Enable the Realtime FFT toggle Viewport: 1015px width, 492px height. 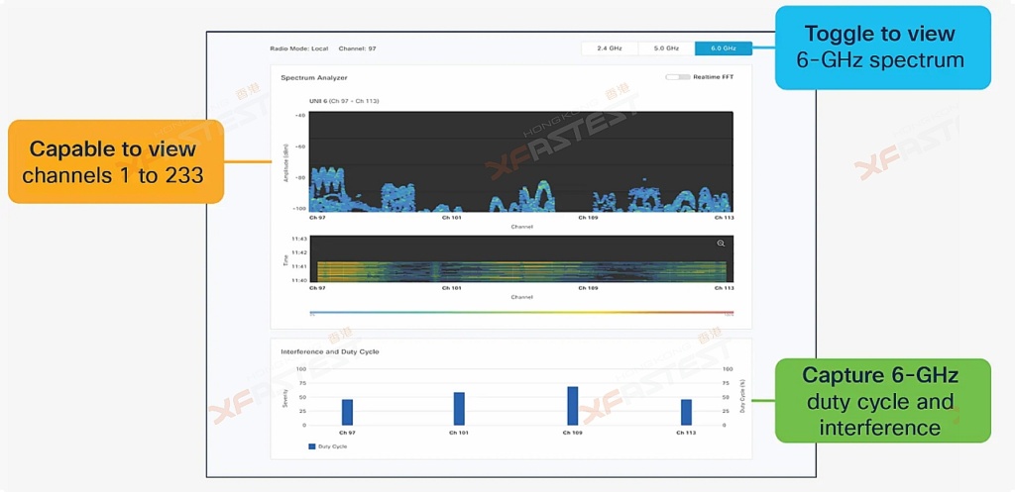pos(677,77)
